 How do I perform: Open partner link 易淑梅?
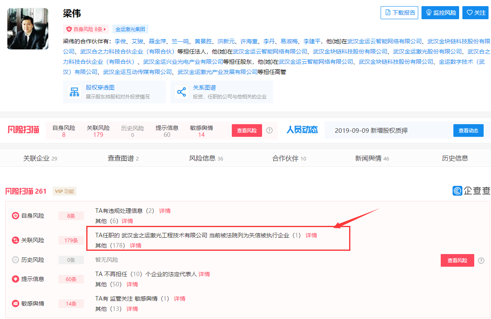(x=289, y=42)
